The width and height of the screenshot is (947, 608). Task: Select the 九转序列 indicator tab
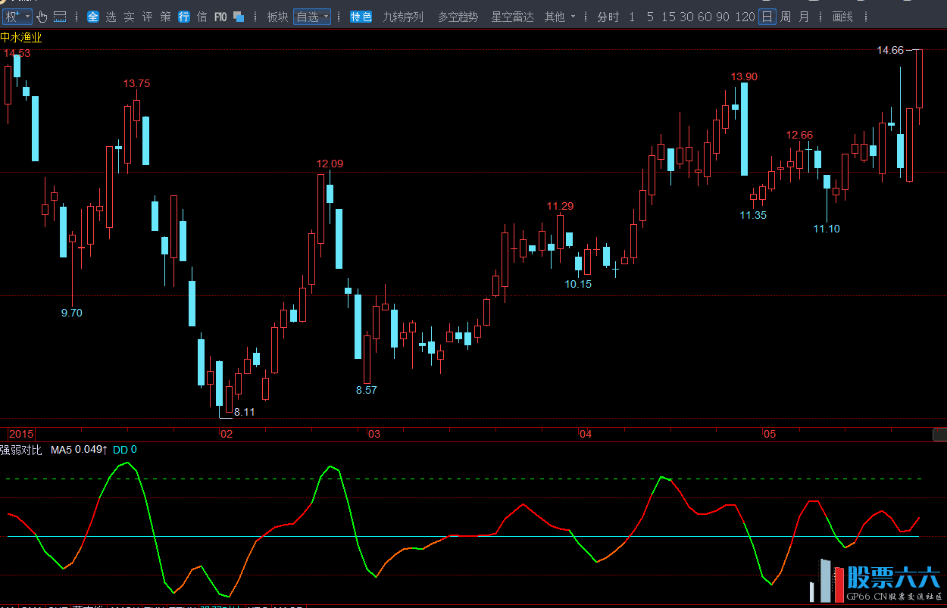tap(403, 17)
